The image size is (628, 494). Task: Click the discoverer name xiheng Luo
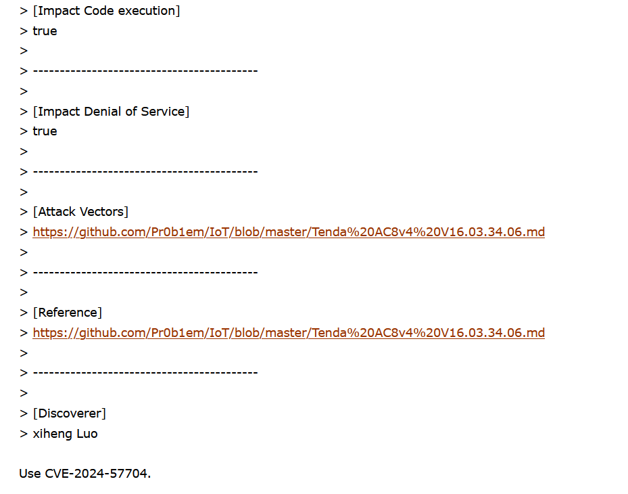[x=65, y=434]
